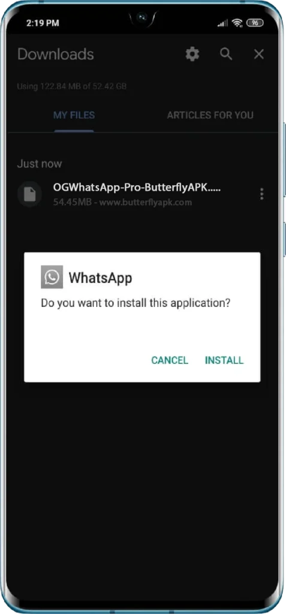Tap the WhatsApp dialog title text
This screenshot has height=614, width=286.
100,278
